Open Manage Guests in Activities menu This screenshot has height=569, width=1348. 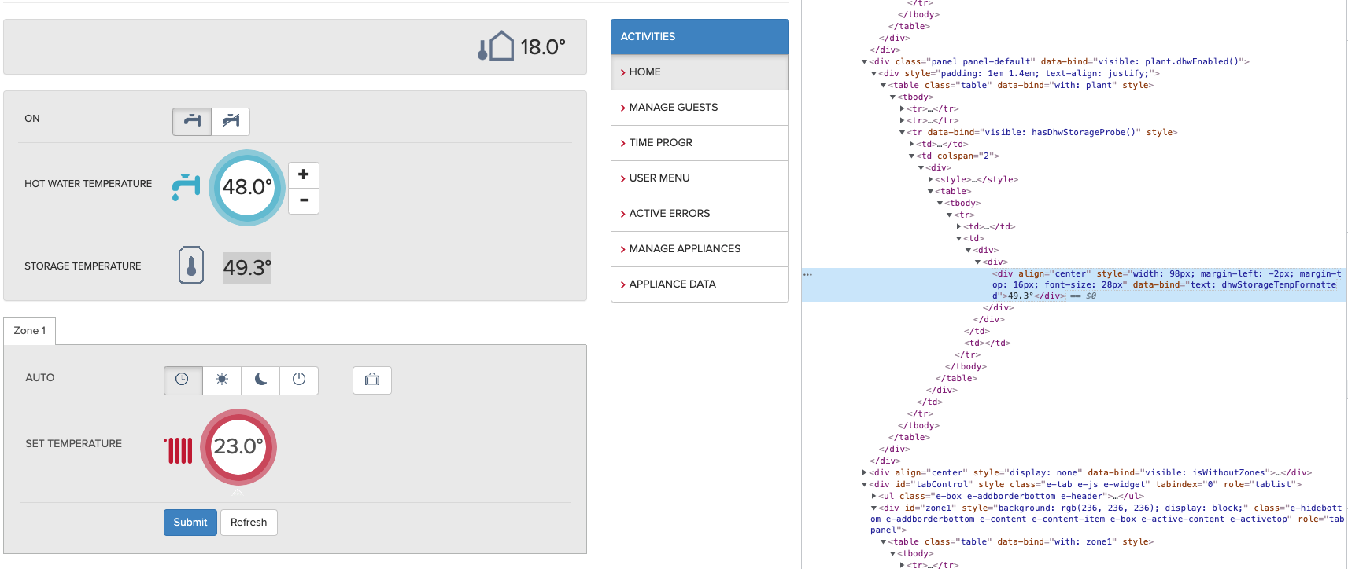point(673,108)
